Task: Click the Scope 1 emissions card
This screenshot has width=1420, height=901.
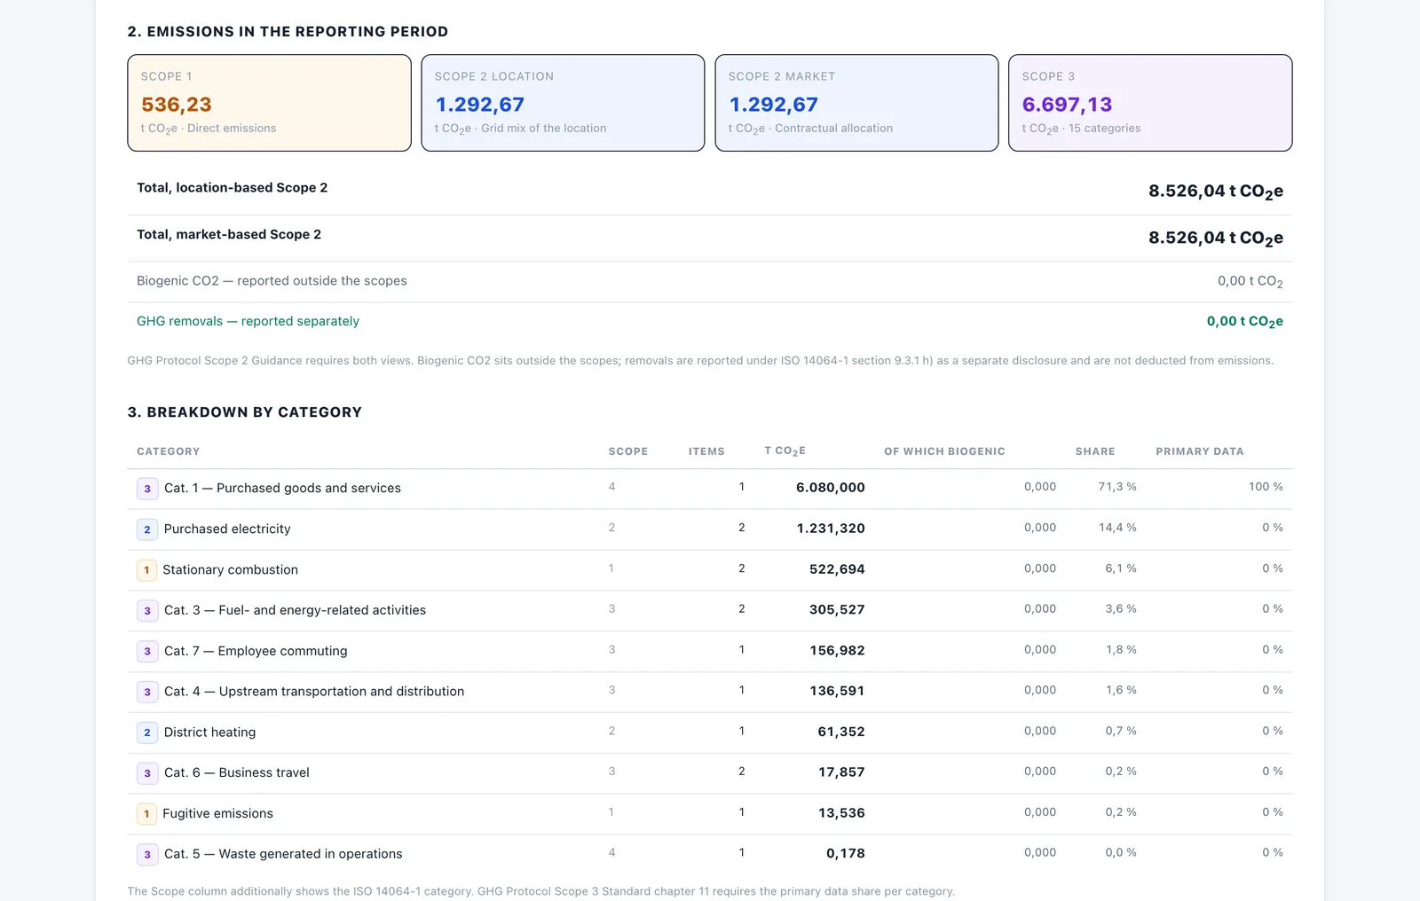Action: (269, 103)
